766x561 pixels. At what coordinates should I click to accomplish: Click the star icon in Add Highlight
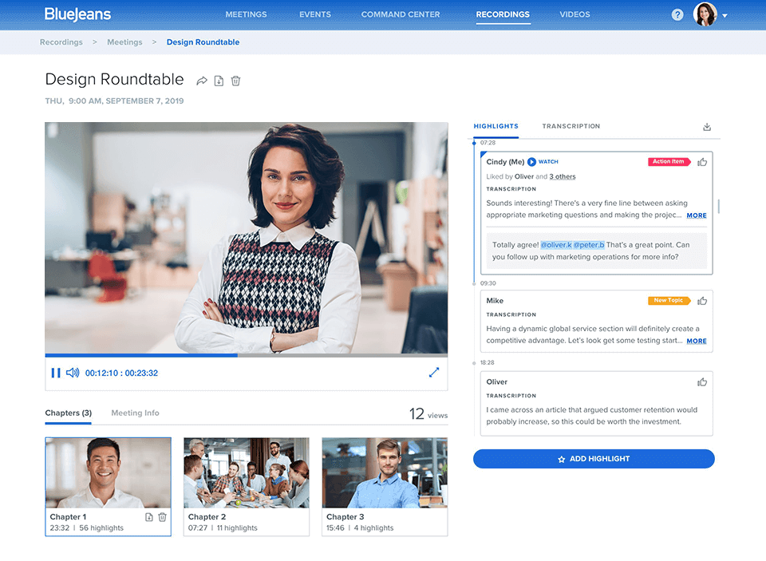pyautogui.click(x=561, y=460)
